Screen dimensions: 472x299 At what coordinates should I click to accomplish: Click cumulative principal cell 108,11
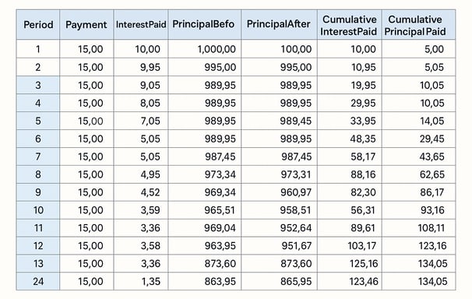point(418,227)
